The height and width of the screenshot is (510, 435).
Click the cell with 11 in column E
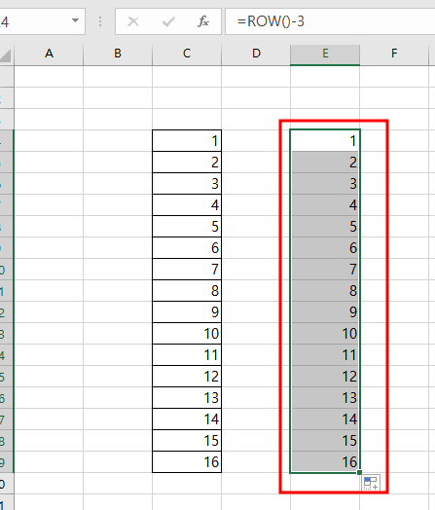pyautogui.click(x=325, y=355)
